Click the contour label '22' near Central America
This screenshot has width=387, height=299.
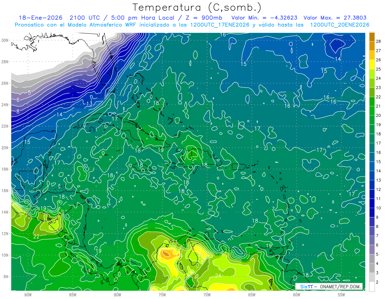point(36,236)
